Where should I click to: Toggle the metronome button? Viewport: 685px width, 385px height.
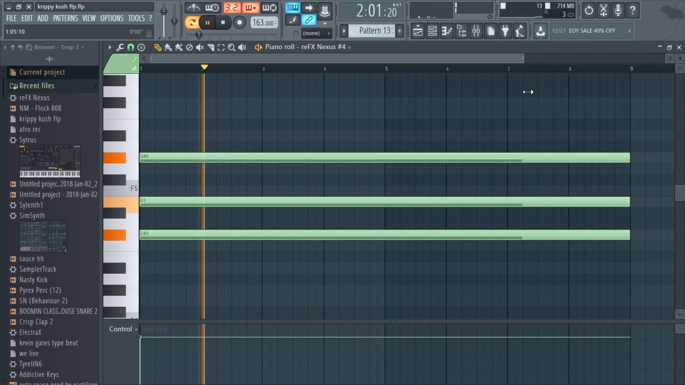(194, 7)
